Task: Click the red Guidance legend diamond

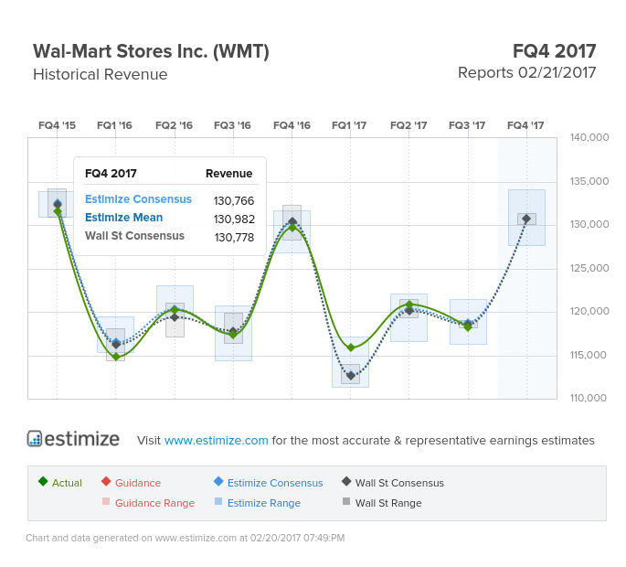Action: pyautogui.click(x=106, y=481)
